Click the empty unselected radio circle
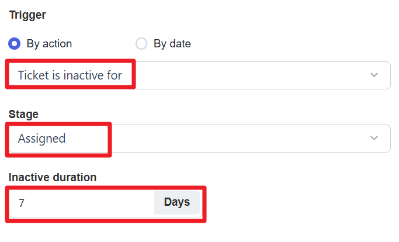The image size is (399, 242). pos(141,44)
